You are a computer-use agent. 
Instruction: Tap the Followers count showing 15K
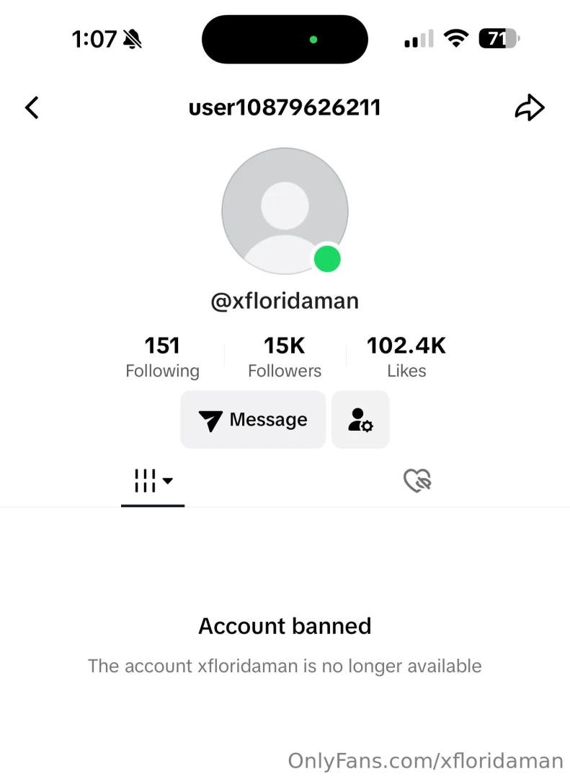click(285, 355)
